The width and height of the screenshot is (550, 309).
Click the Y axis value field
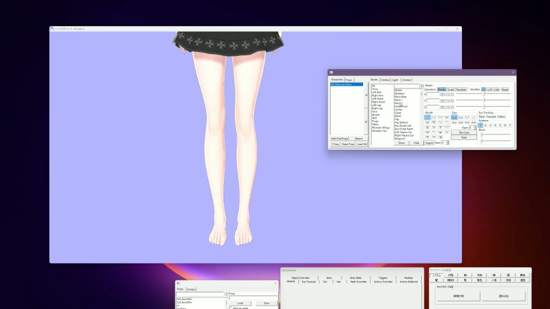click(433, 100)
